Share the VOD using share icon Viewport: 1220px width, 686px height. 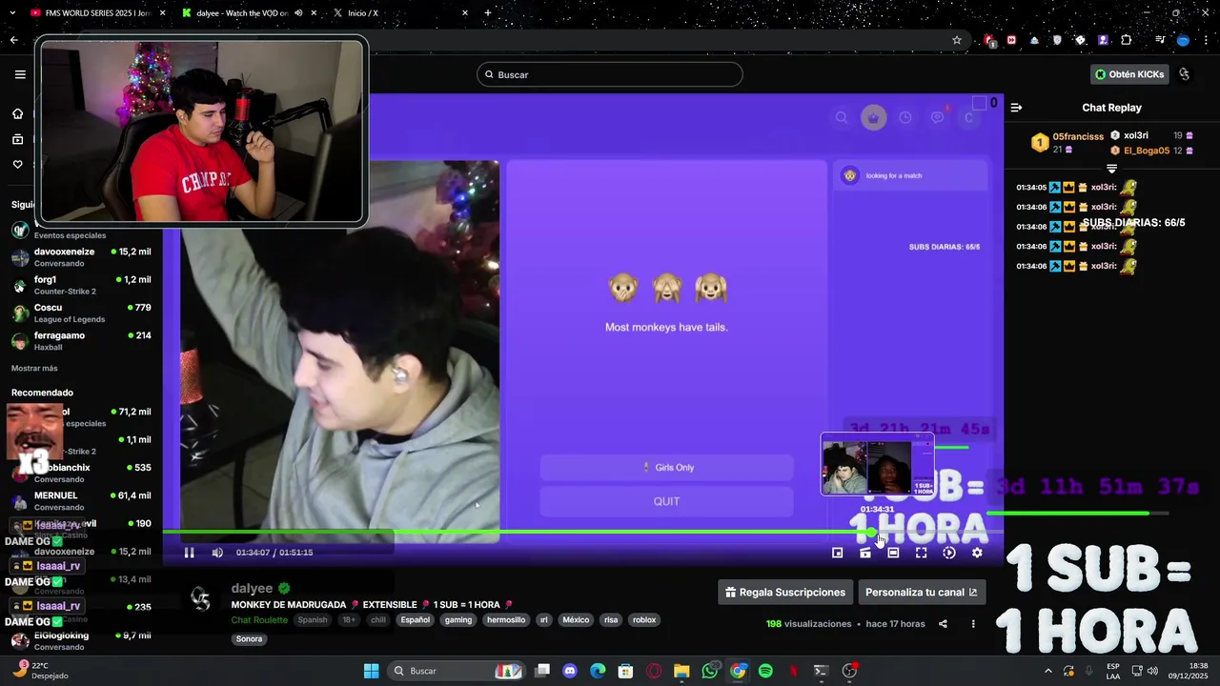[943, 624]
